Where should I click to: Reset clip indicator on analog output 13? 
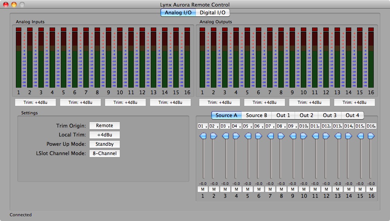[337, 29]
